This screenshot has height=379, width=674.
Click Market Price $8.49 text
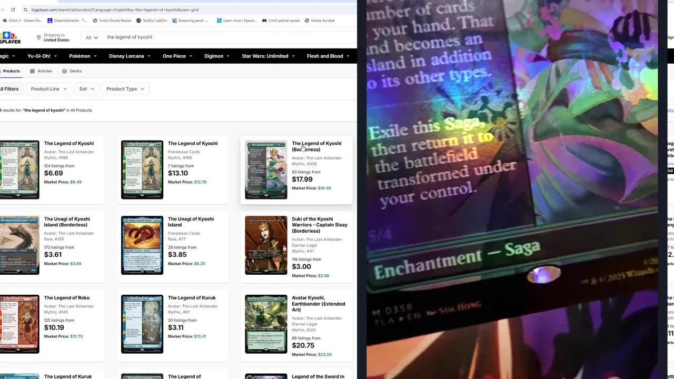tap(63, 182)
